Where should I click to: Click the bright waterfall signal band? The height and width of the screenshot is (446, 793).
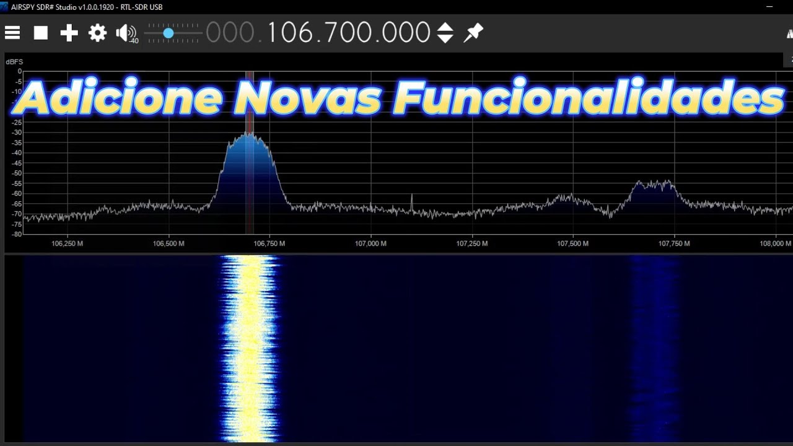point(250,348)
